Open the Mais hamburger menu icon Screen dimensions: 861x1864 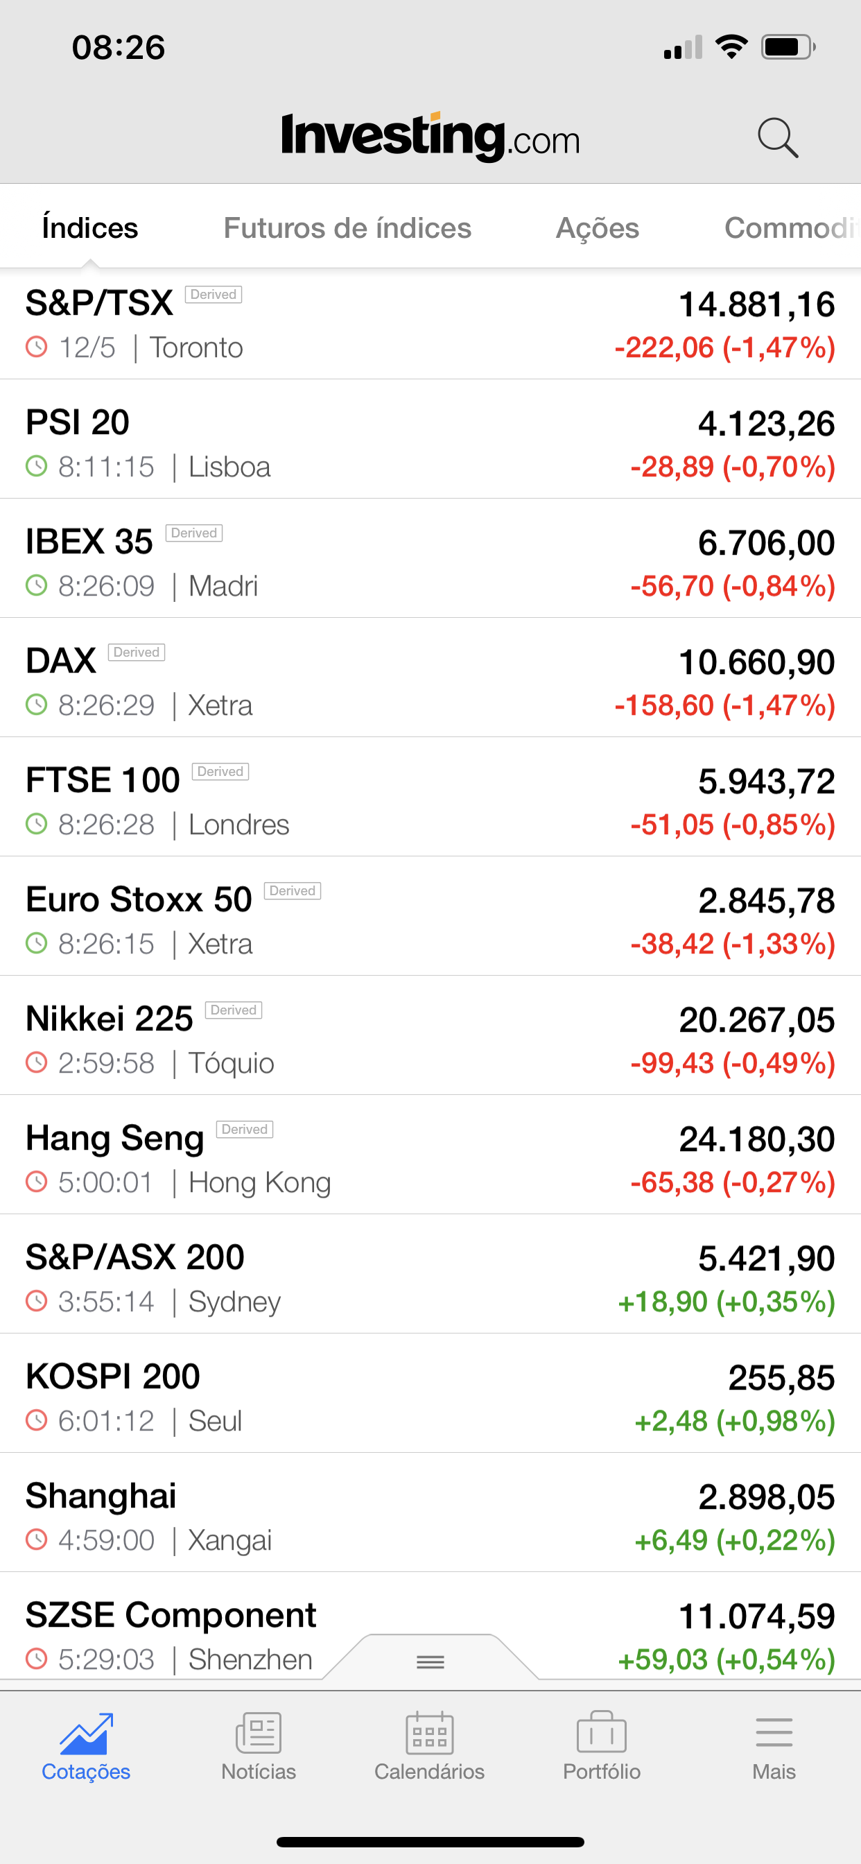tap(774, 1734)
